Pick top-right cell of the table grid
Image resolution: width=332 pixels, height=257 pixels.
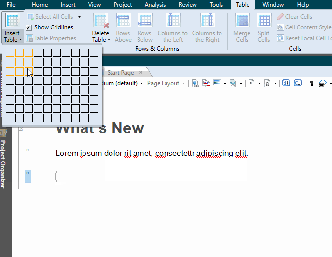point(94,52)
